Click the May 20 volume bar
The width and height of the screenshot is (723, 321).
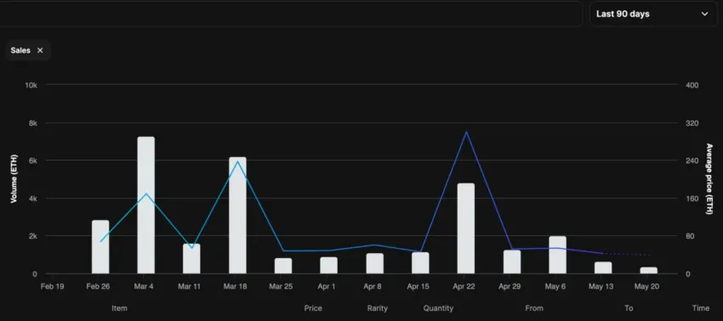649,271
